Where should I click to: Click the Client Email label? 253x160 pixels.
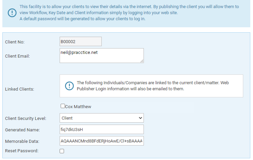18,56
